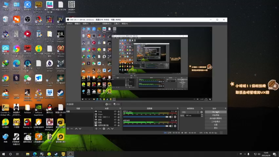The width and height of the screenshot is (279, 157).
Task: Click the first mixer track volume slider
Action: [x=146, y=117]
